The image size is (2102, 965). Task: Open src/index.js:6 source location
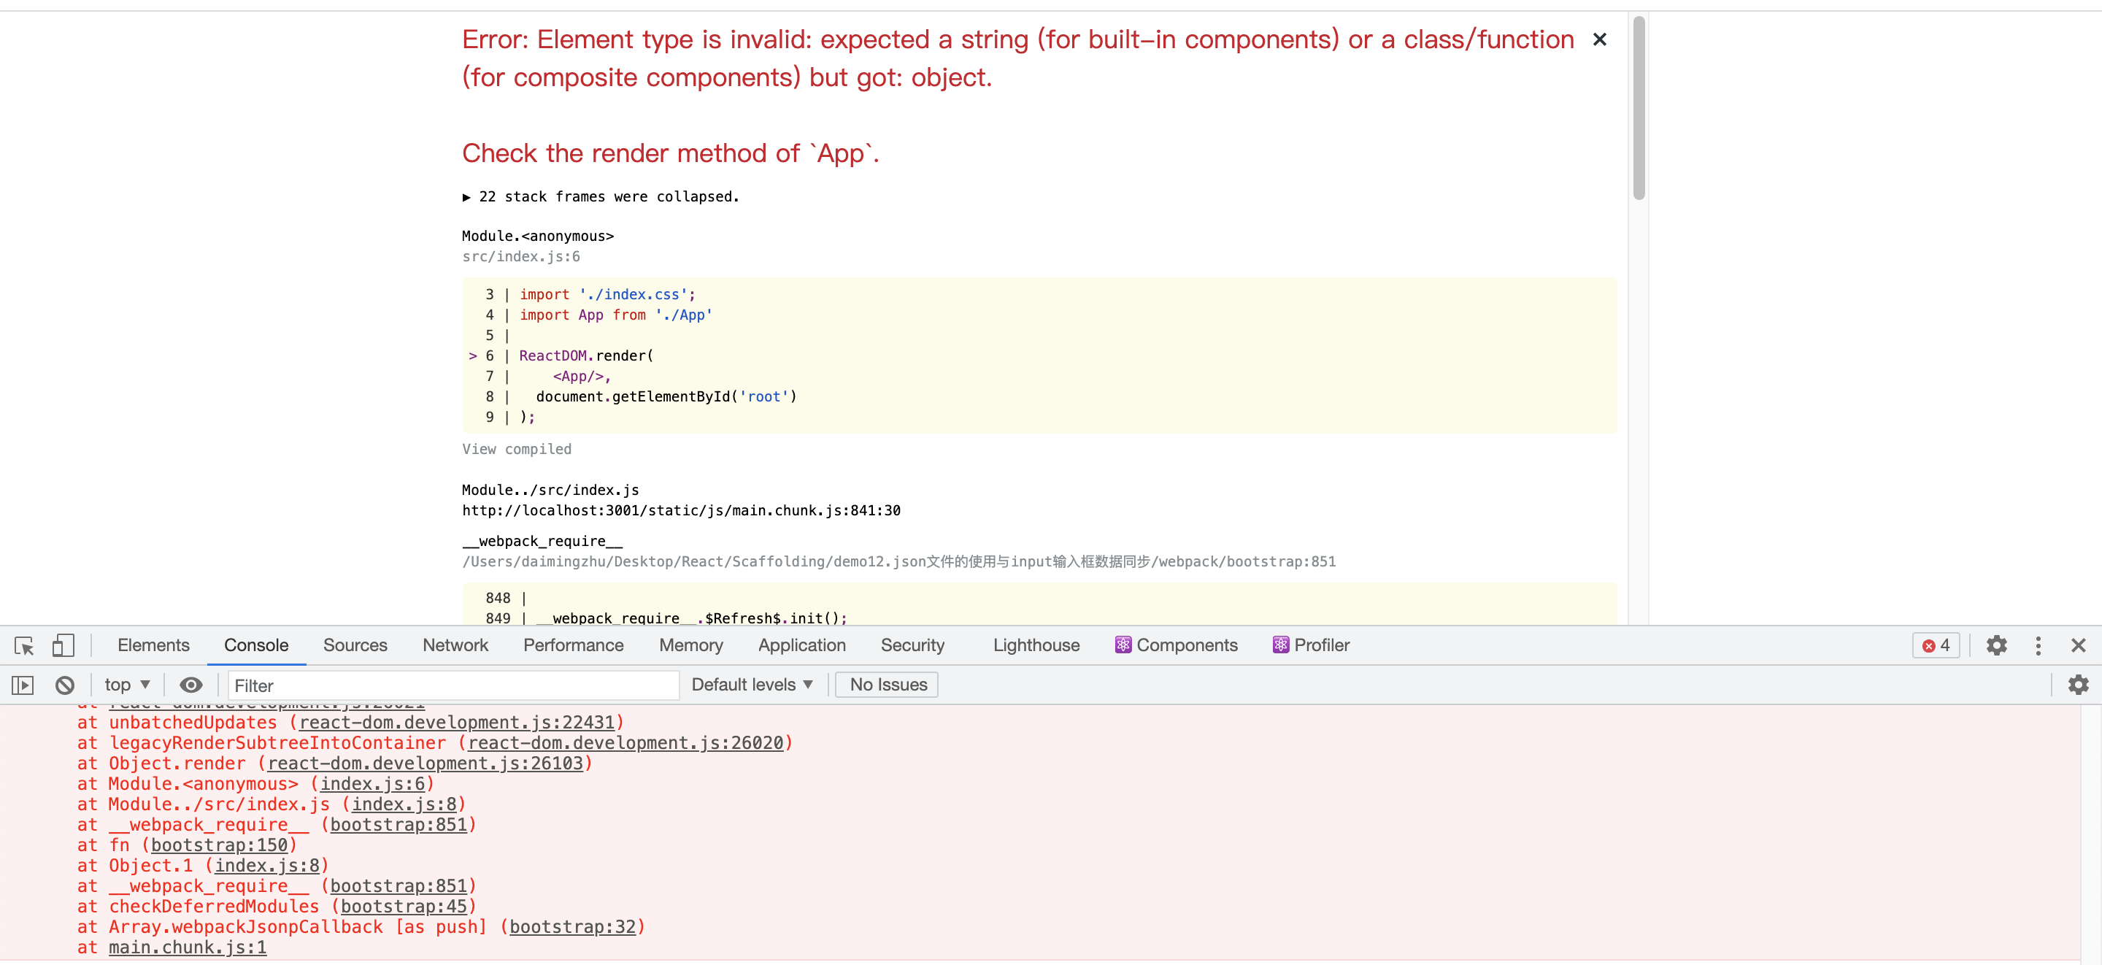click(x=520, y=256)
